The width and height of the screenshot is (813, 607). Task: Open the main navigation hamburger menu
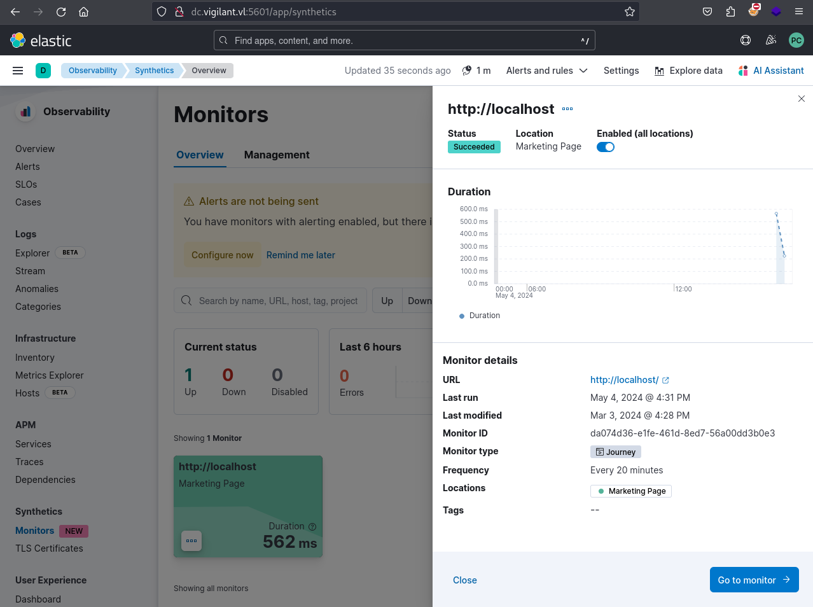pyautogui.click(x=18, y=71)
